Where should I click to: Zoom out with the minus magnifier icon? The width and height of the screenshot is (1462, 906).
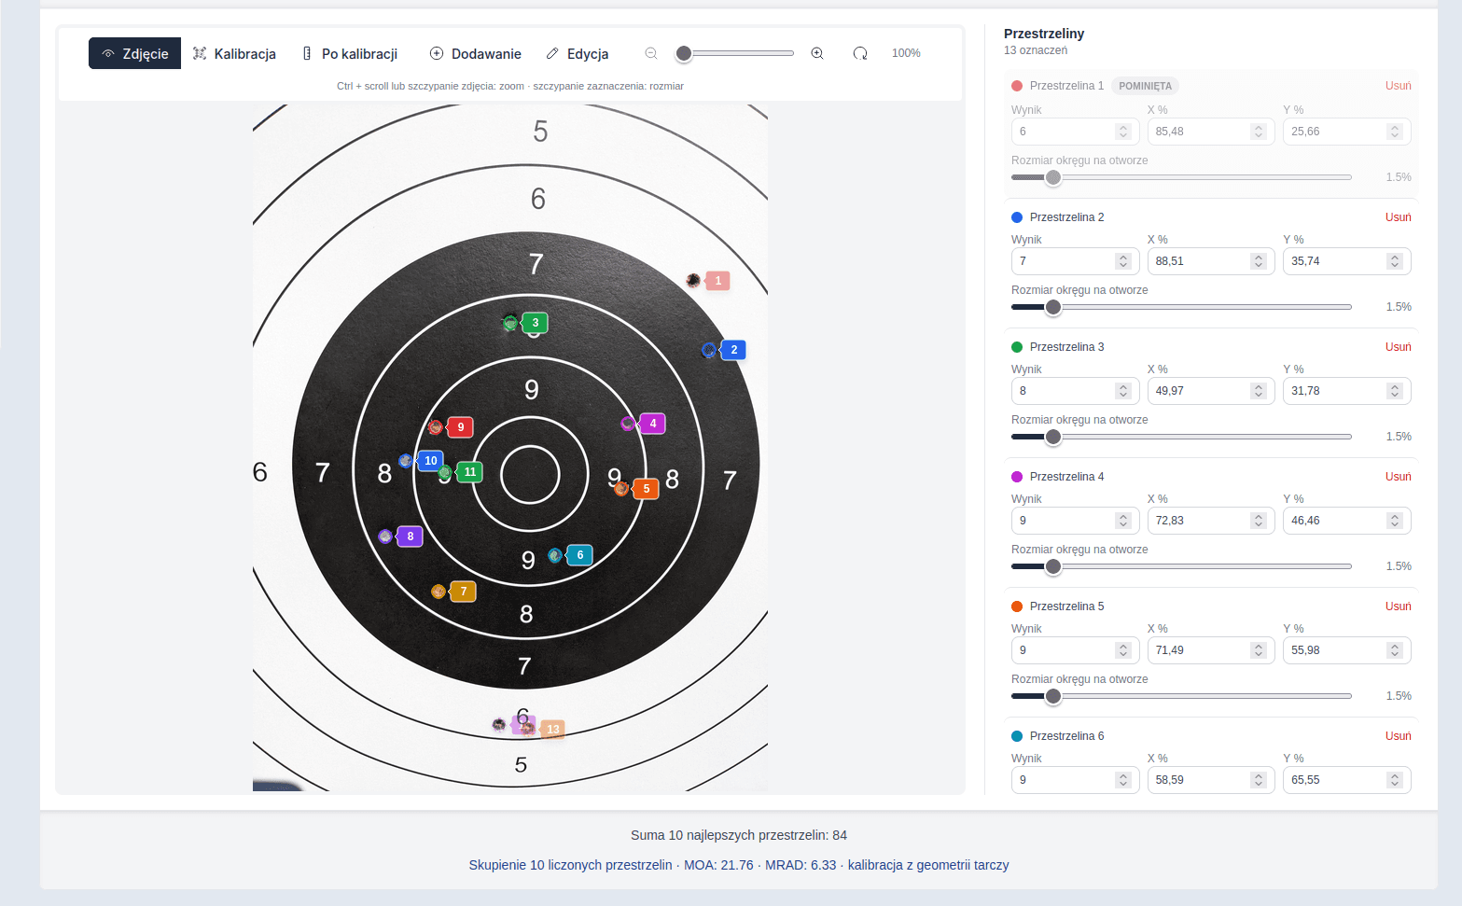651,53
